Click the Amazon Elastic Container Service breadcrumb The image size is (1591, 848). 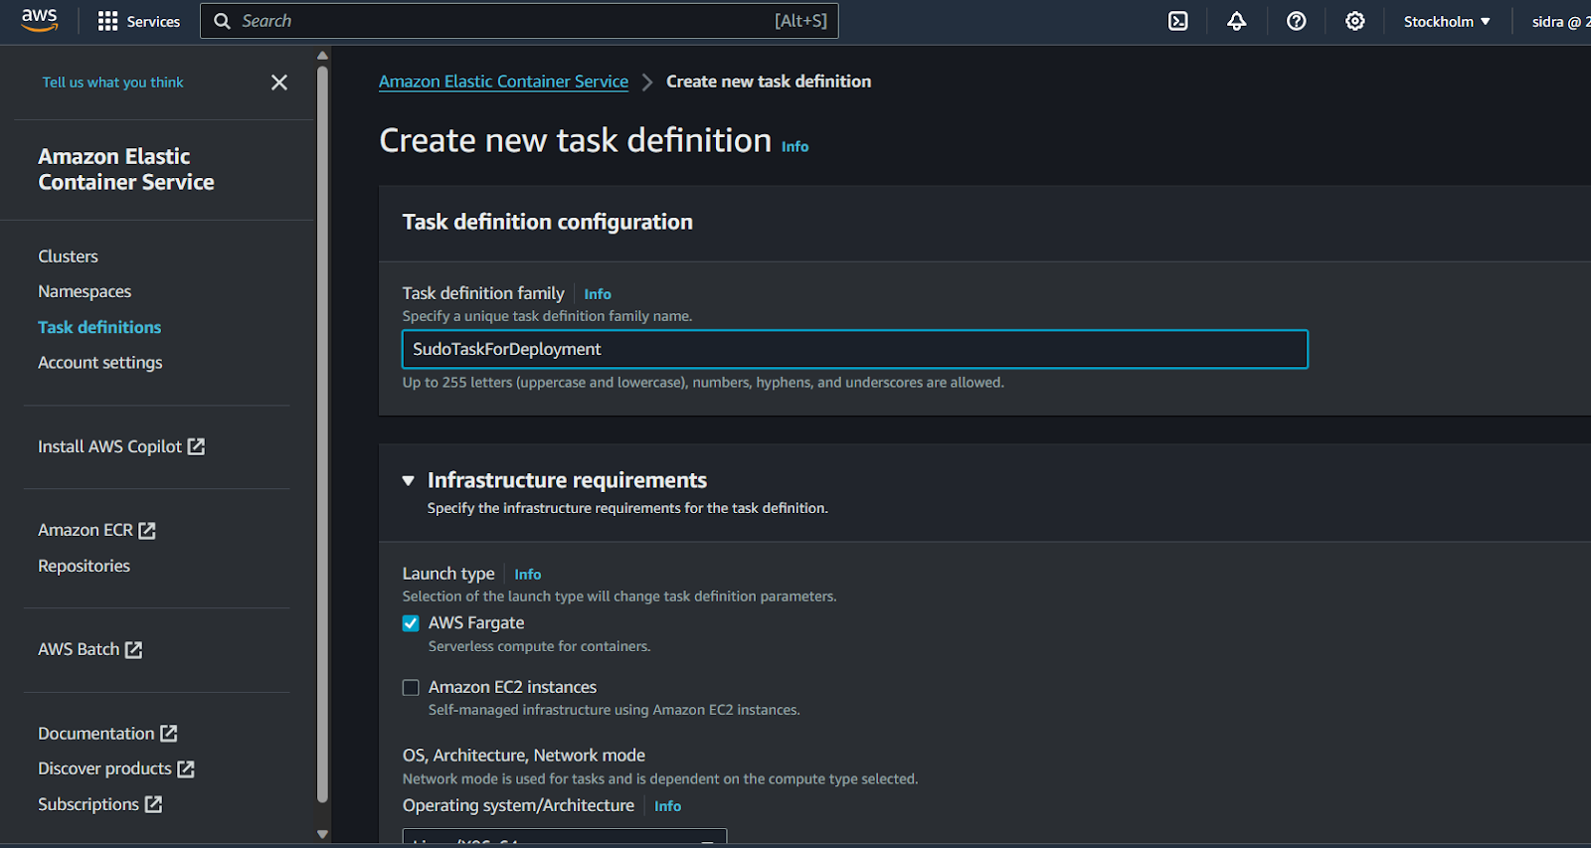[x=503, y=82]
